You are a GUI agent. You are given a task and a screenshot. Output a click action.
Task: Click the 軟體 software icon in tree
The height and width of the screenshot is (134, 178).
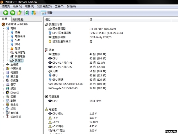click(x=8, y=101)
